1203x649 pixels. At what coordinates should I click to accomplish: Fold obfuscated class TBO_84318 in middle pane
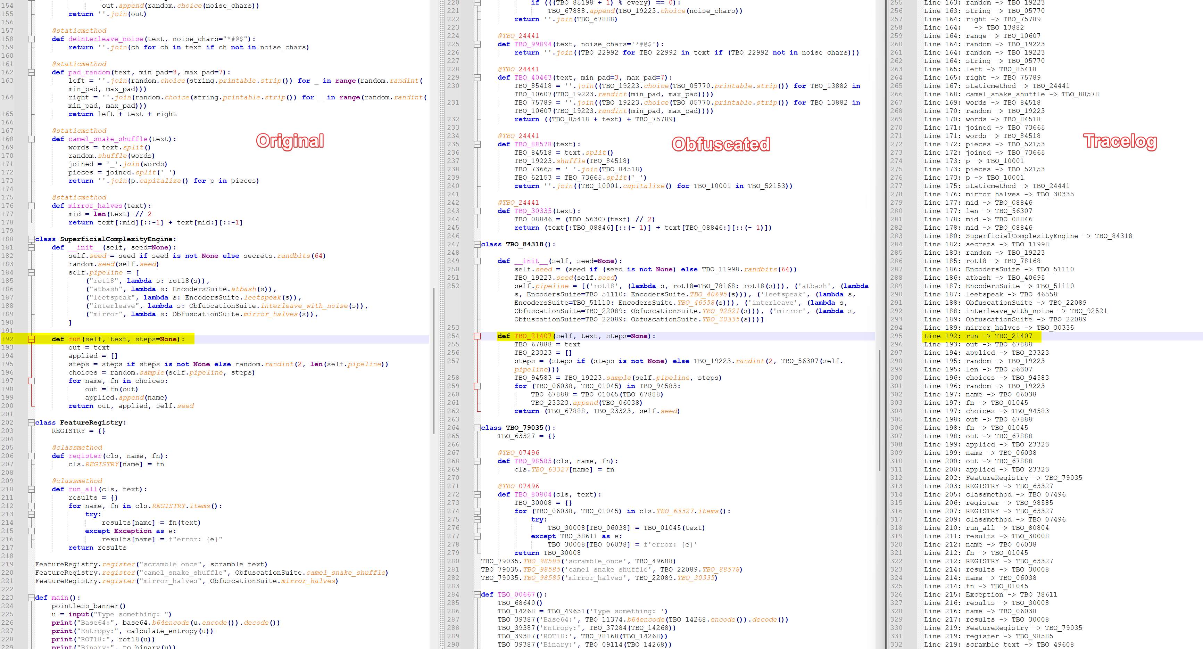477,244
